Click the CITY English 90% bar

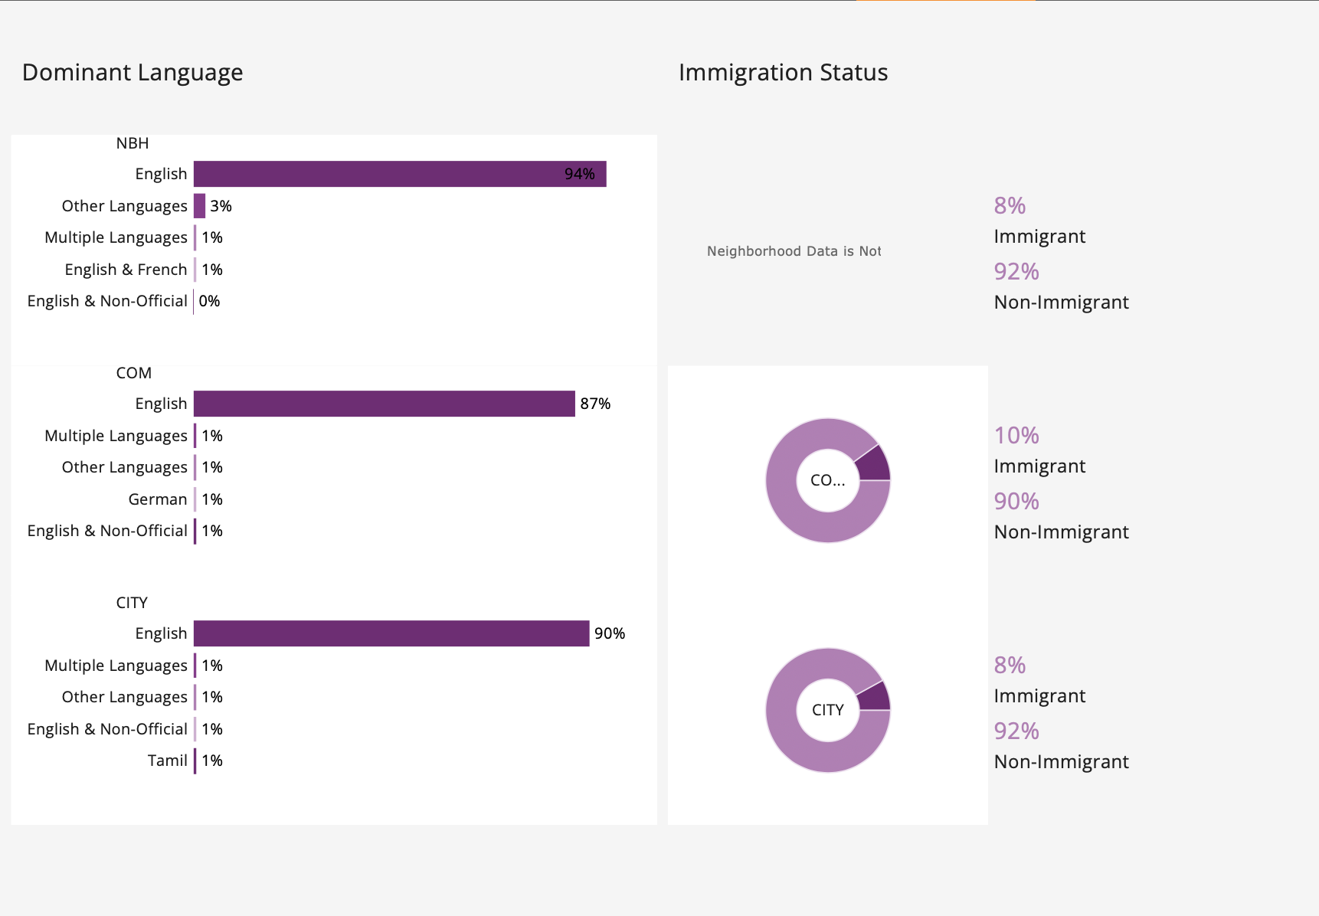(x=391, y=633)
